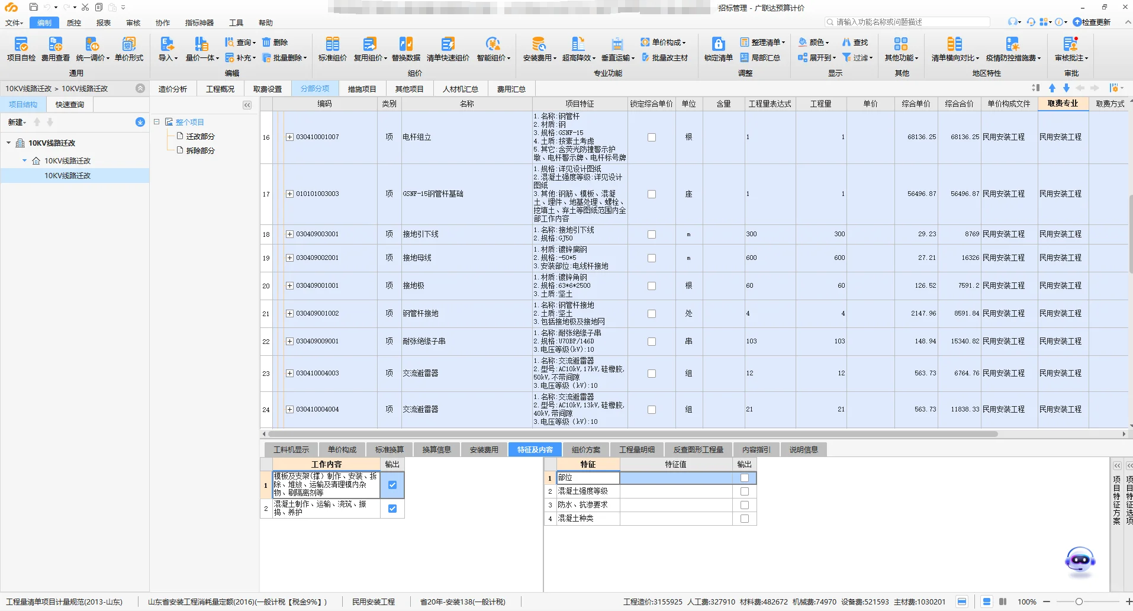Toggle lock price checkbox for 电杆组立
Image resolution: width=1133 pixels, height=611 pixels.
652,137
